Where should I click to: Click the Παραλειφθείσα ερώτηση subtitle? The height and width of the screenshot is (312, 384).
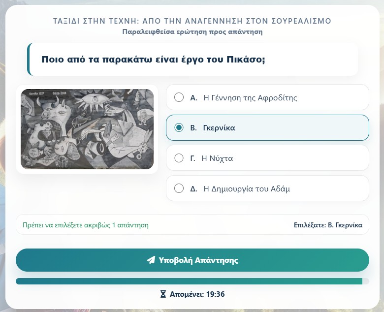(x=192, y=32)
